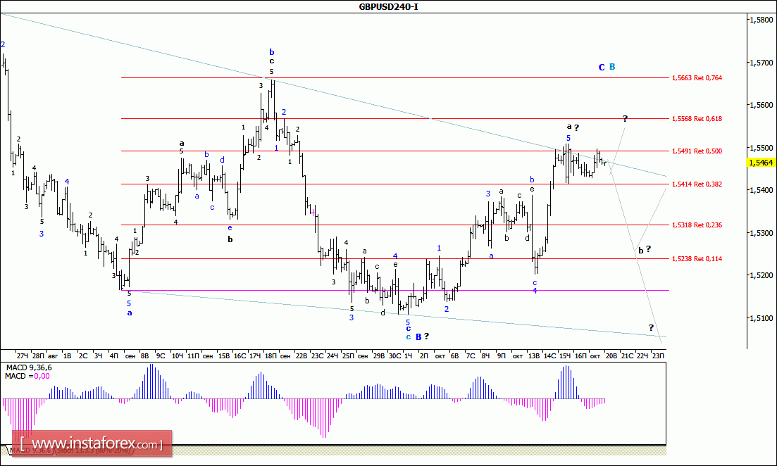Viewport: 777px width, 466px height.
Task: Select the 1,5318 Ret 0,236 Fibonacci label
Action: pyautogui.click(x=697, y=225)
